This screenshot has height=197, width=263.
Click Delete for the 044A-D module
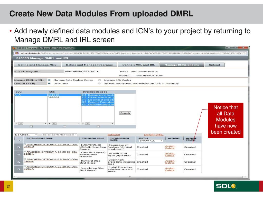point(170,148)
